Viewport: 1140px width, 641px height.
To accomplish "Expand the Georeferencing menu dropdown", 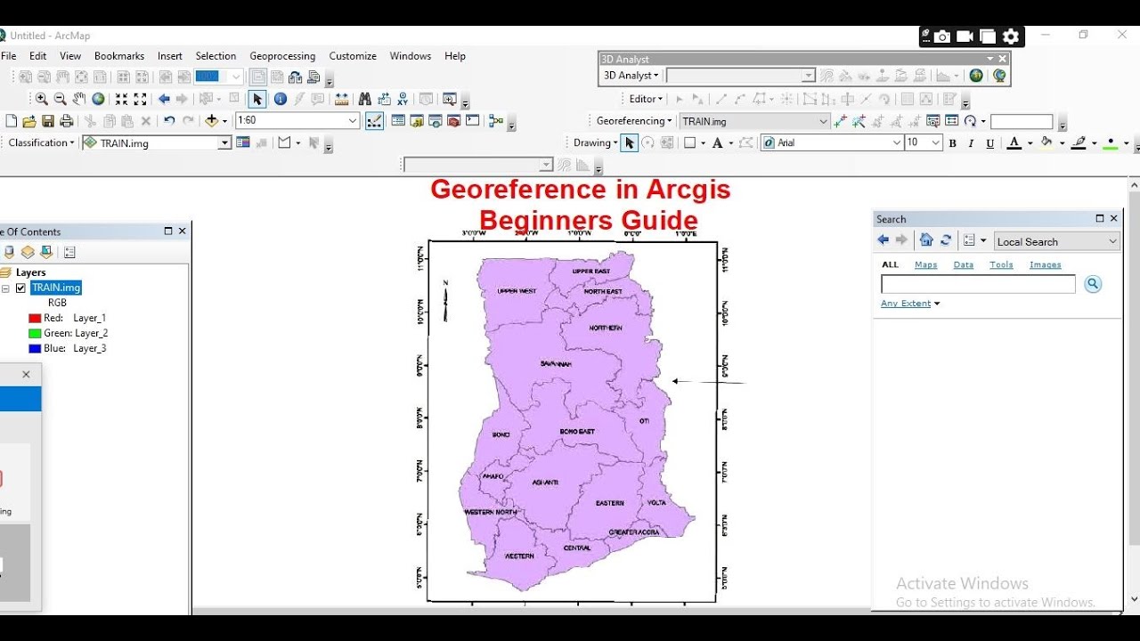I will coord(634,121).
